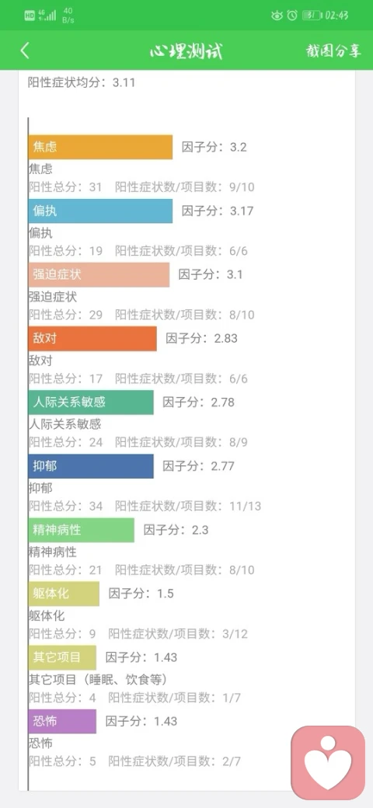The image size is (373, 808).
Task: Select the teal 人际关系敏感 bar
Action: [91, 402]
